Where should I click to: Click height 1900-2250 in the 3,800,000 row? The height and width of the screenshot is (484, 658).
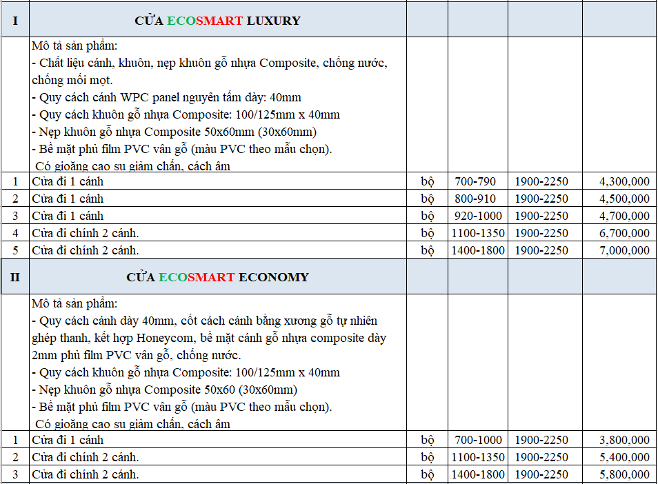pos(545,440)
